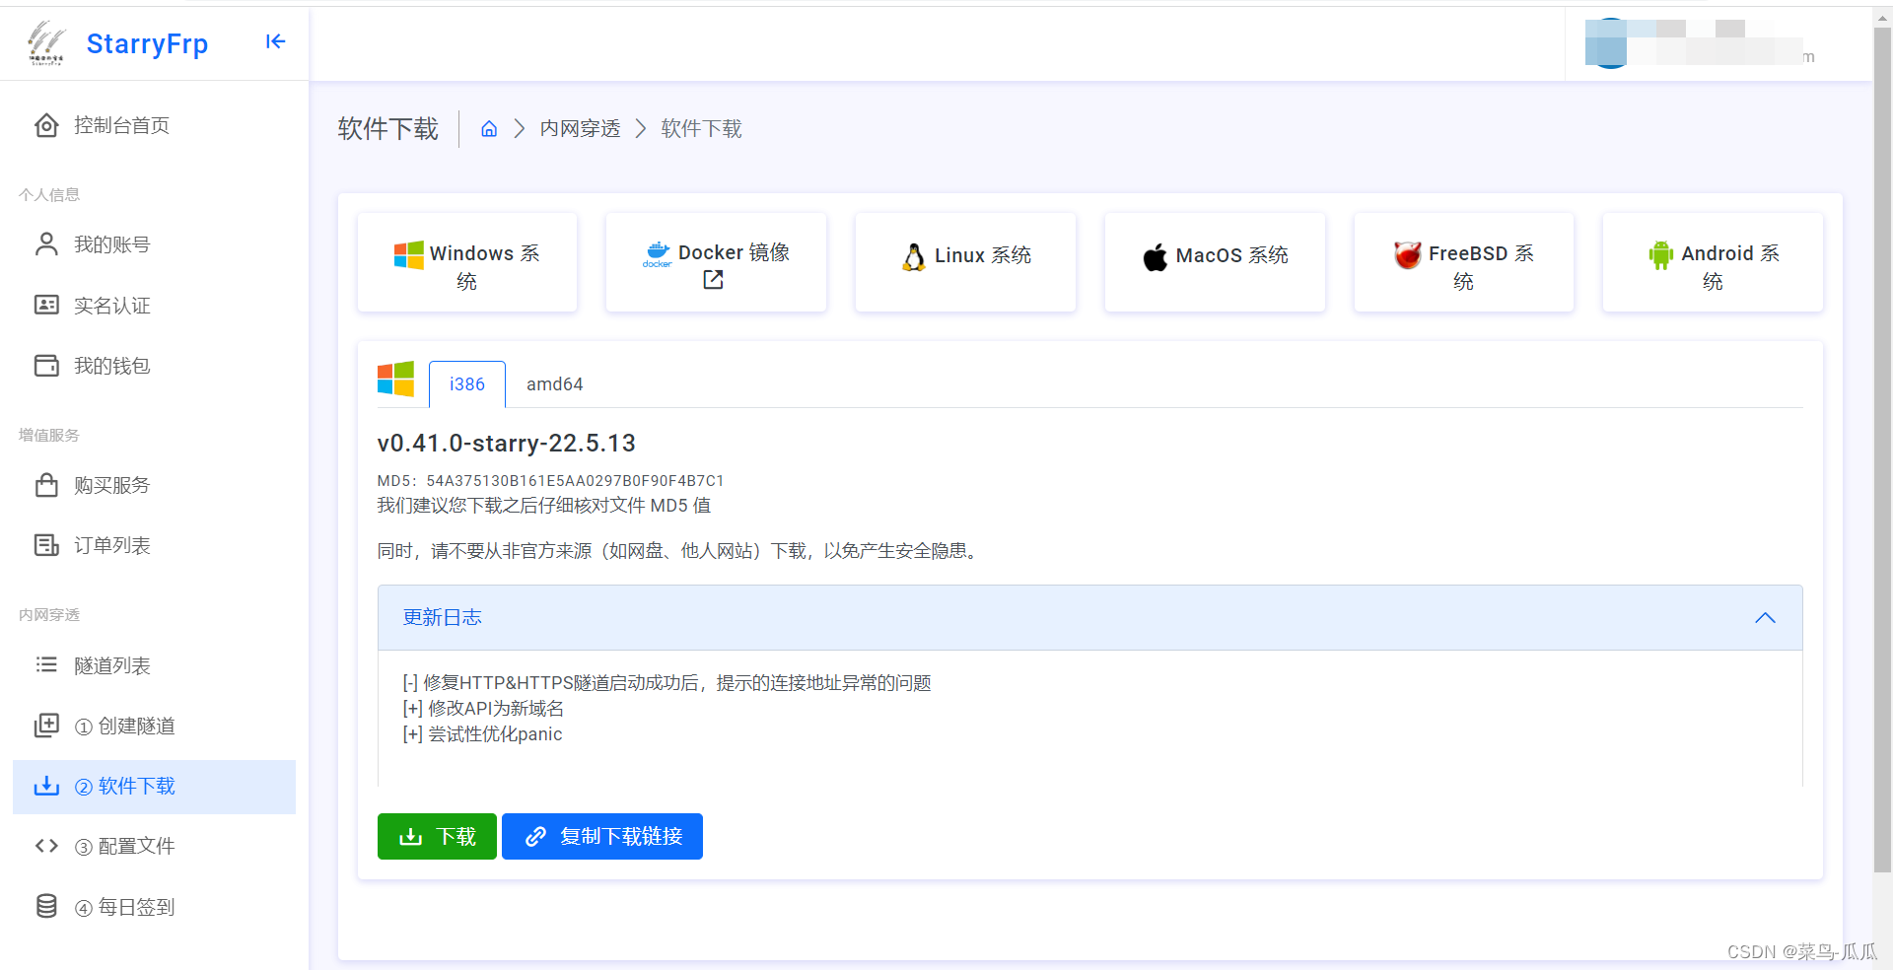Image resolution: width=1893 pixels, height=970 pixels.
Task: Click 软件下载 breadcrumb link
Action: click(x=701, y=129)
